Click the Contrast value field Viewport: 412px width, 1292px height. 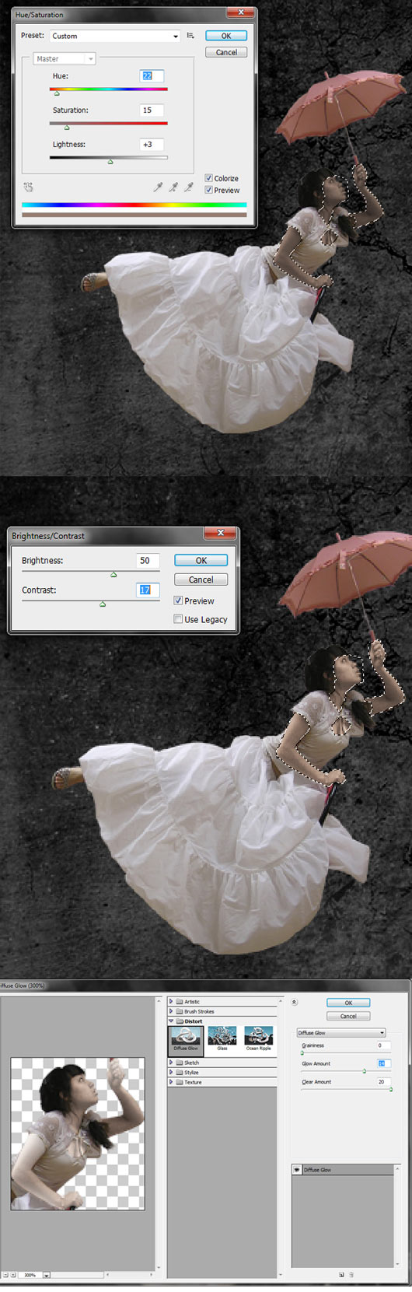(x=148, y=590)
